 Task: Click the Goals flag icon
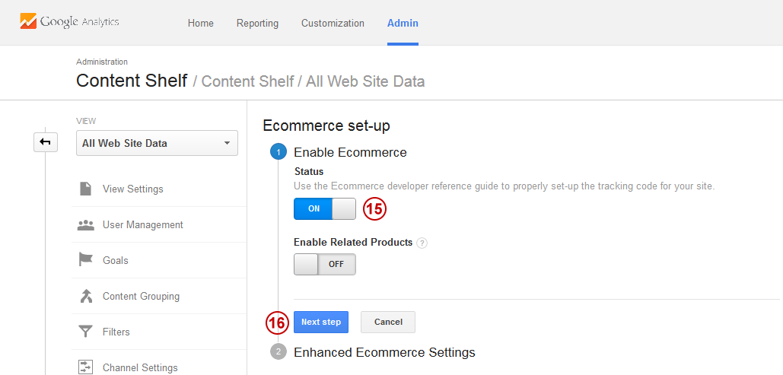pyautogui.click(x=86, y=260)
